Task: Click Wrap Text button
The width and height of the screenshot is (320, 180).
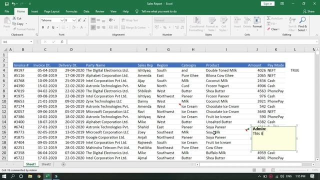Action: [x=130, y=20]
